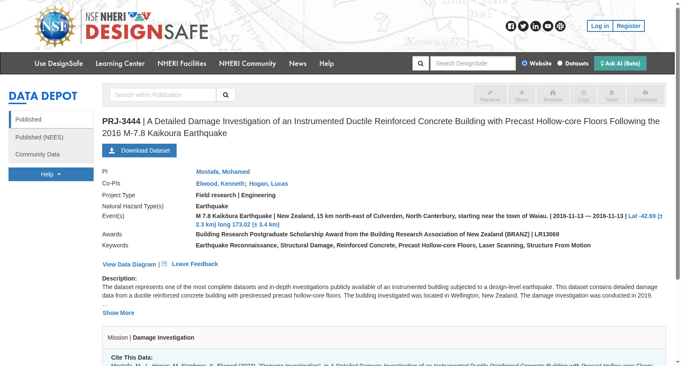This screenshot has width=681, height=366.
Task: Select the Datasets search radio button
Action: coord(560,63)
